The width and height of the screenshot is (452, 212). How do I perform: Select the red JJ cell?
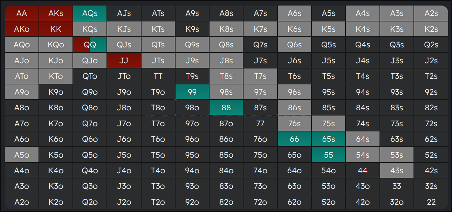pyautogui.click(x=124, y=61)
